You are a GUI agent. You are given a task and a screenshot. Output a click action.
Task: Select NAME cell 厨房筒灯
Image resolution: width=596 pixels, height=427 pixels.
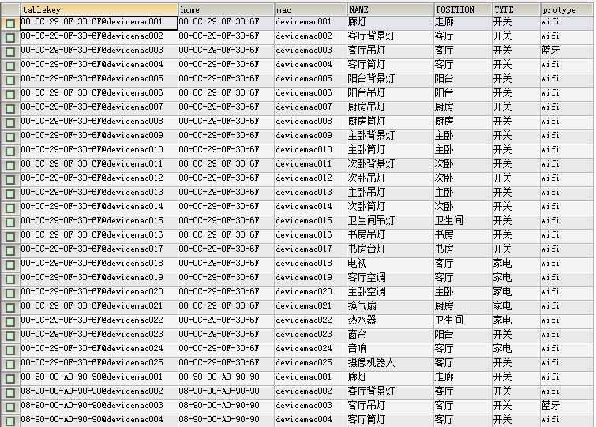[390, 122]
